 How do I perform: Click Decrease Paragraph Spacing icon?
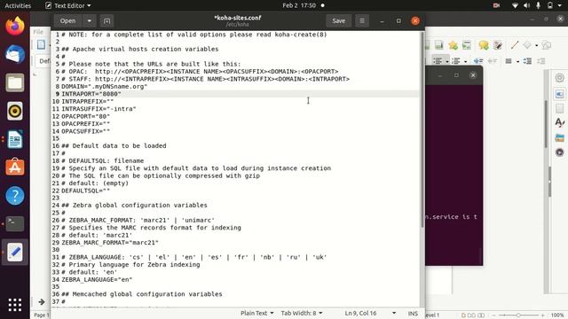click(541, 61)
